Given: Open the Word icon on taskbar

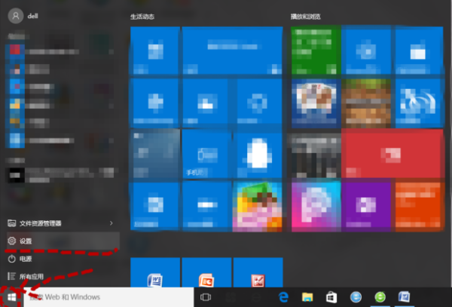Looking at the screenshot, I should click(x=404, y=297).
